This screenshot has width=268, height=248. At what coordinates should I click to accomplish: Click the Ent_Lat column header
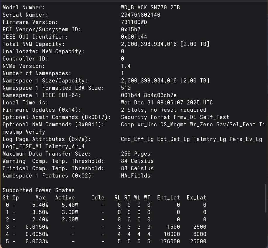point(168,198)
